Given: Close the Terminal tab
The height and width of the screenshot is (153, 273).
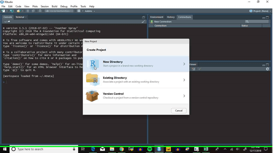Looking at the screenshot, I should [26, 17].
